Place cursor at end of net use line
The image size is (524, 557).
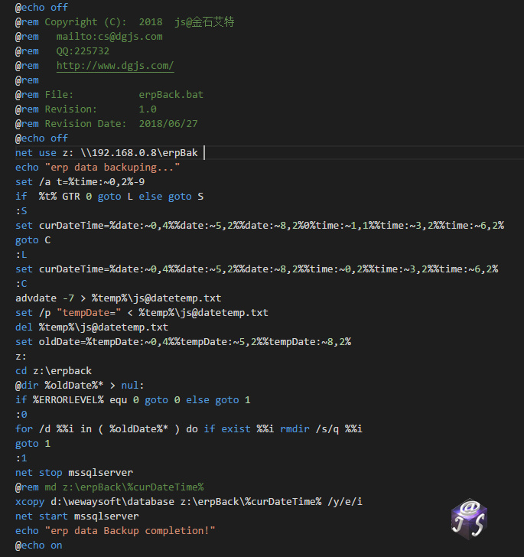coord(203,153)
